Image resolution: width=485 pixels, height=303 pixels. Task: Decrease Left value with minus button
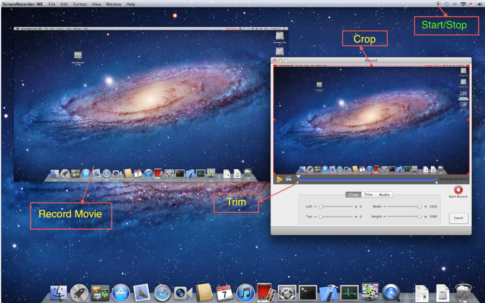pyautogui.click(x=315, y=206)
